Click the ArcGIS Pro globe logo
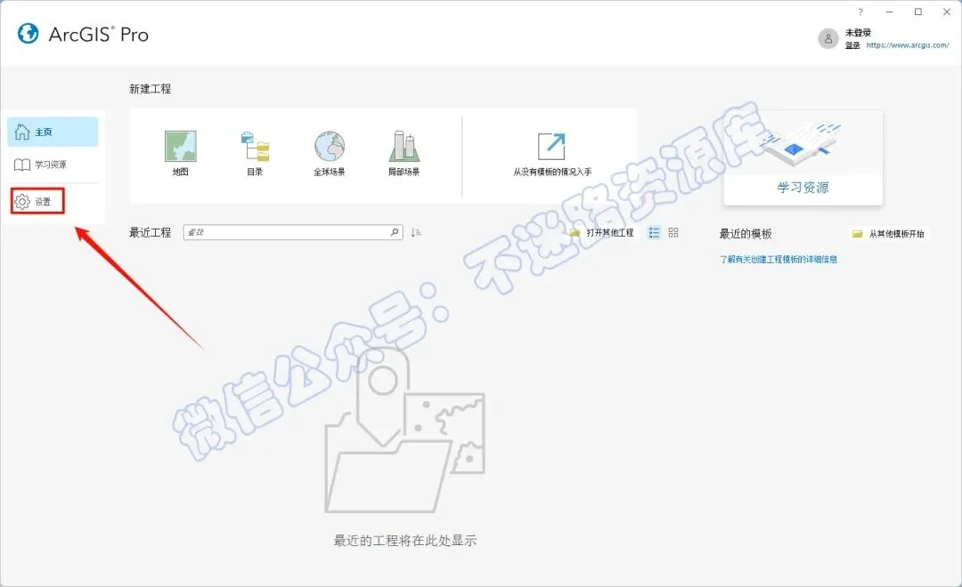Viewport: 962px width, 587px height. 28,34
